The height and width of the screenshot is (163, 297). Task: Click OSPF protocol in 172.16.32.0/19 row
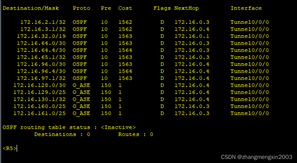coord(80,36)
